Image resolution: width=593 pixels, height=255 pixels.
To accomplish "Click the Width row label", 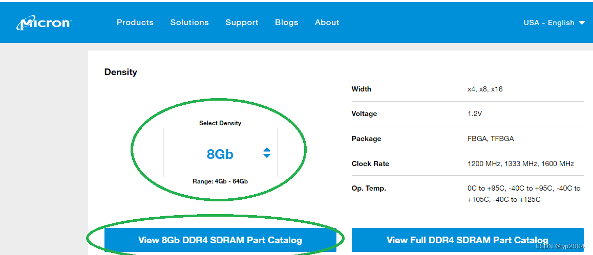I will pyautogui.click(x=361, y=89).
